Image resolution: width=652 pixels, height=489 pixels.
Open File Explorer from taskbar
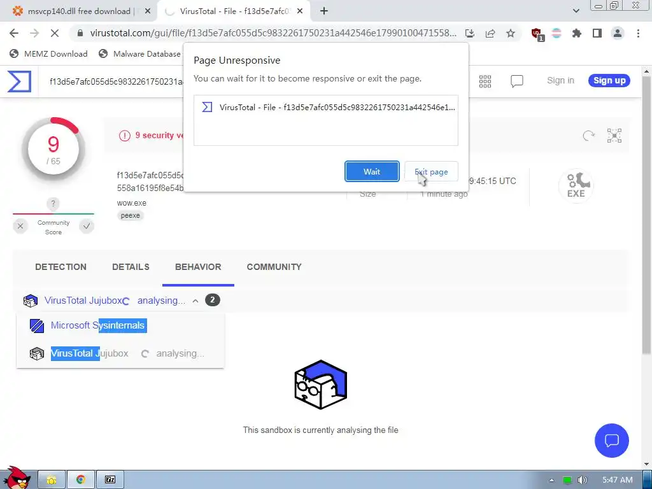[x=52, y=480]
